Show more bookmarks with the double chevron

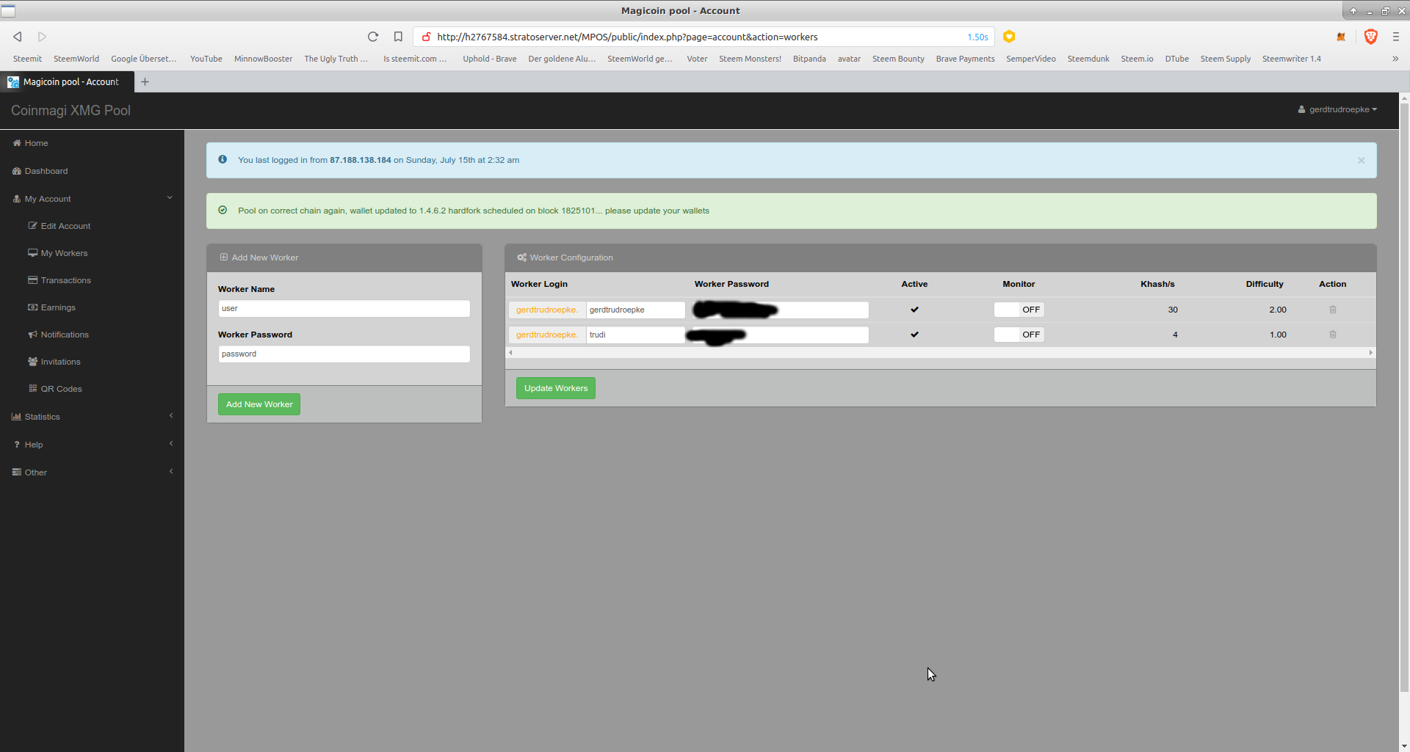(x=1395, y=59)
